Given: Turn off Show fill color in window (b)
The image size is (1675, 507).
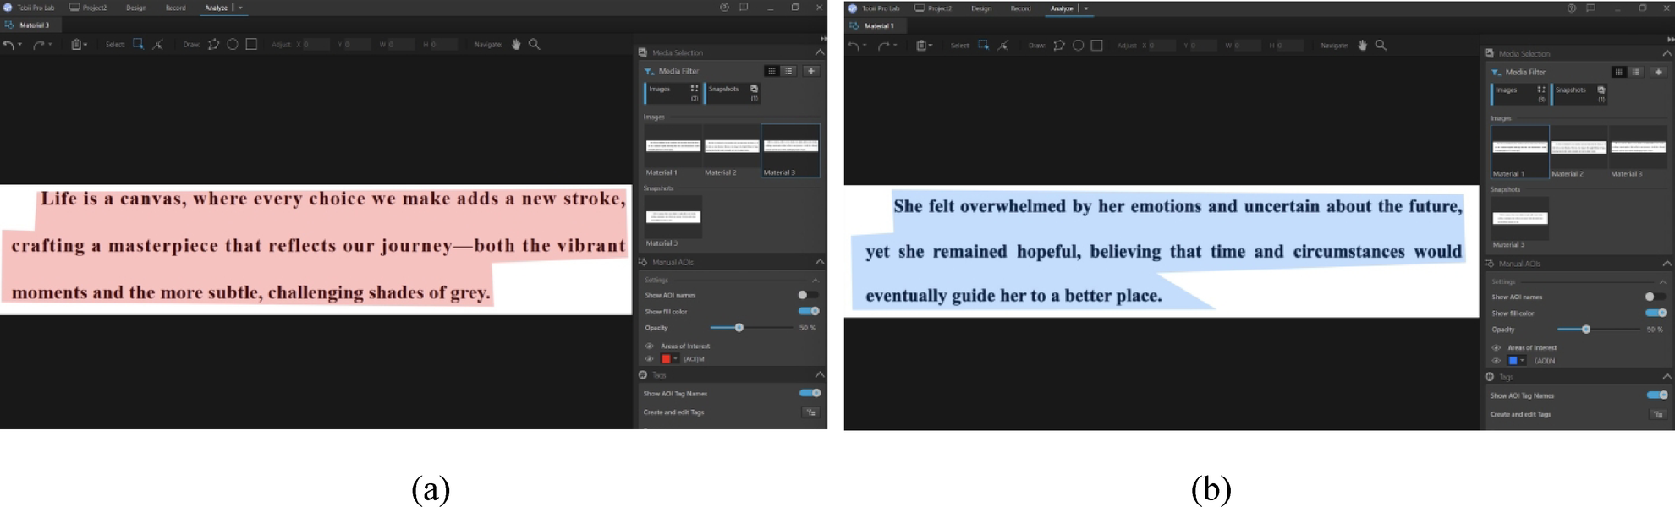Looking at the screenshot, I should (x=1656, y=313).
